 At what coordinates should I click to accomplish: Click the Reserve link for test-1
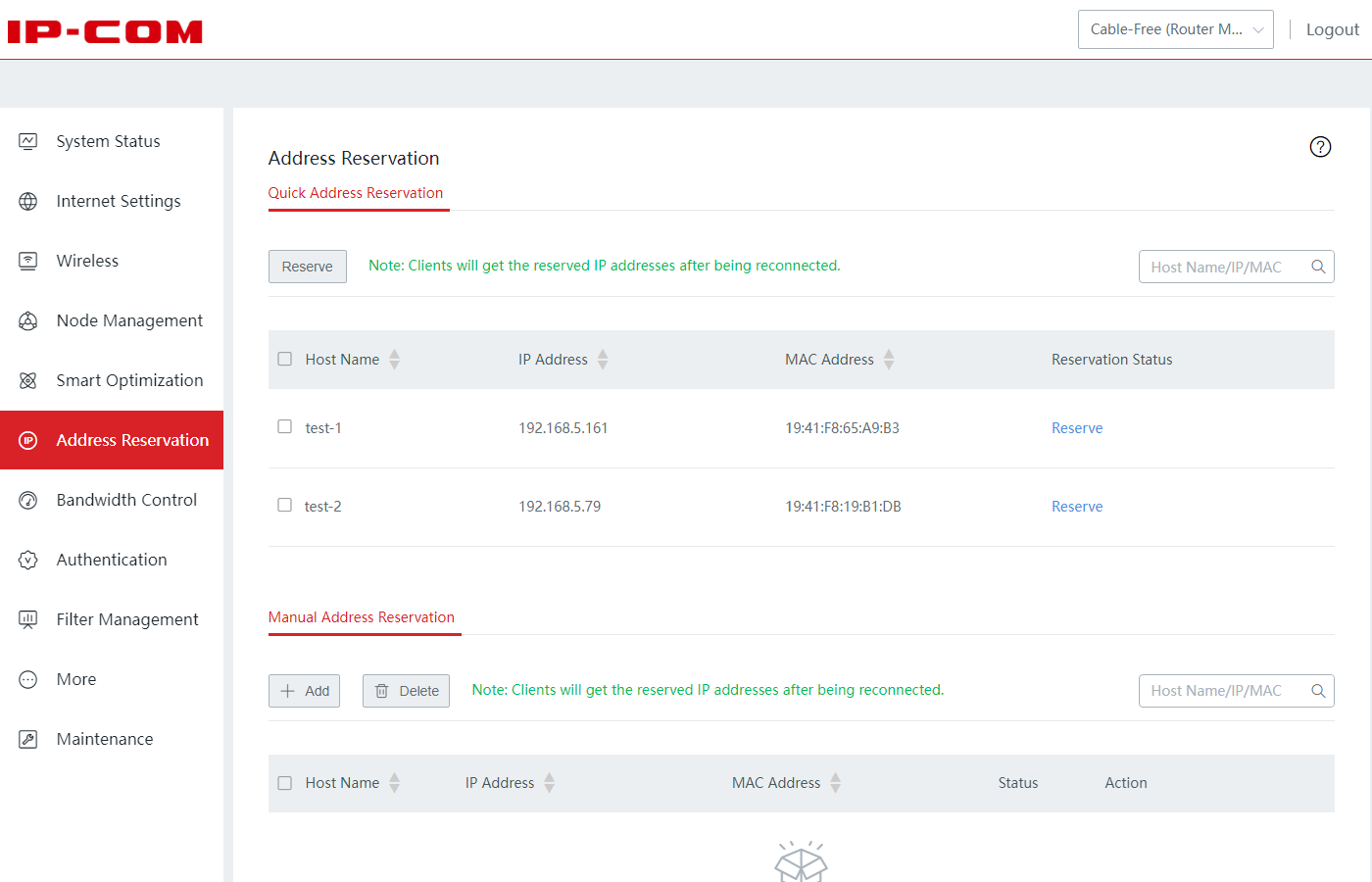1077,428
